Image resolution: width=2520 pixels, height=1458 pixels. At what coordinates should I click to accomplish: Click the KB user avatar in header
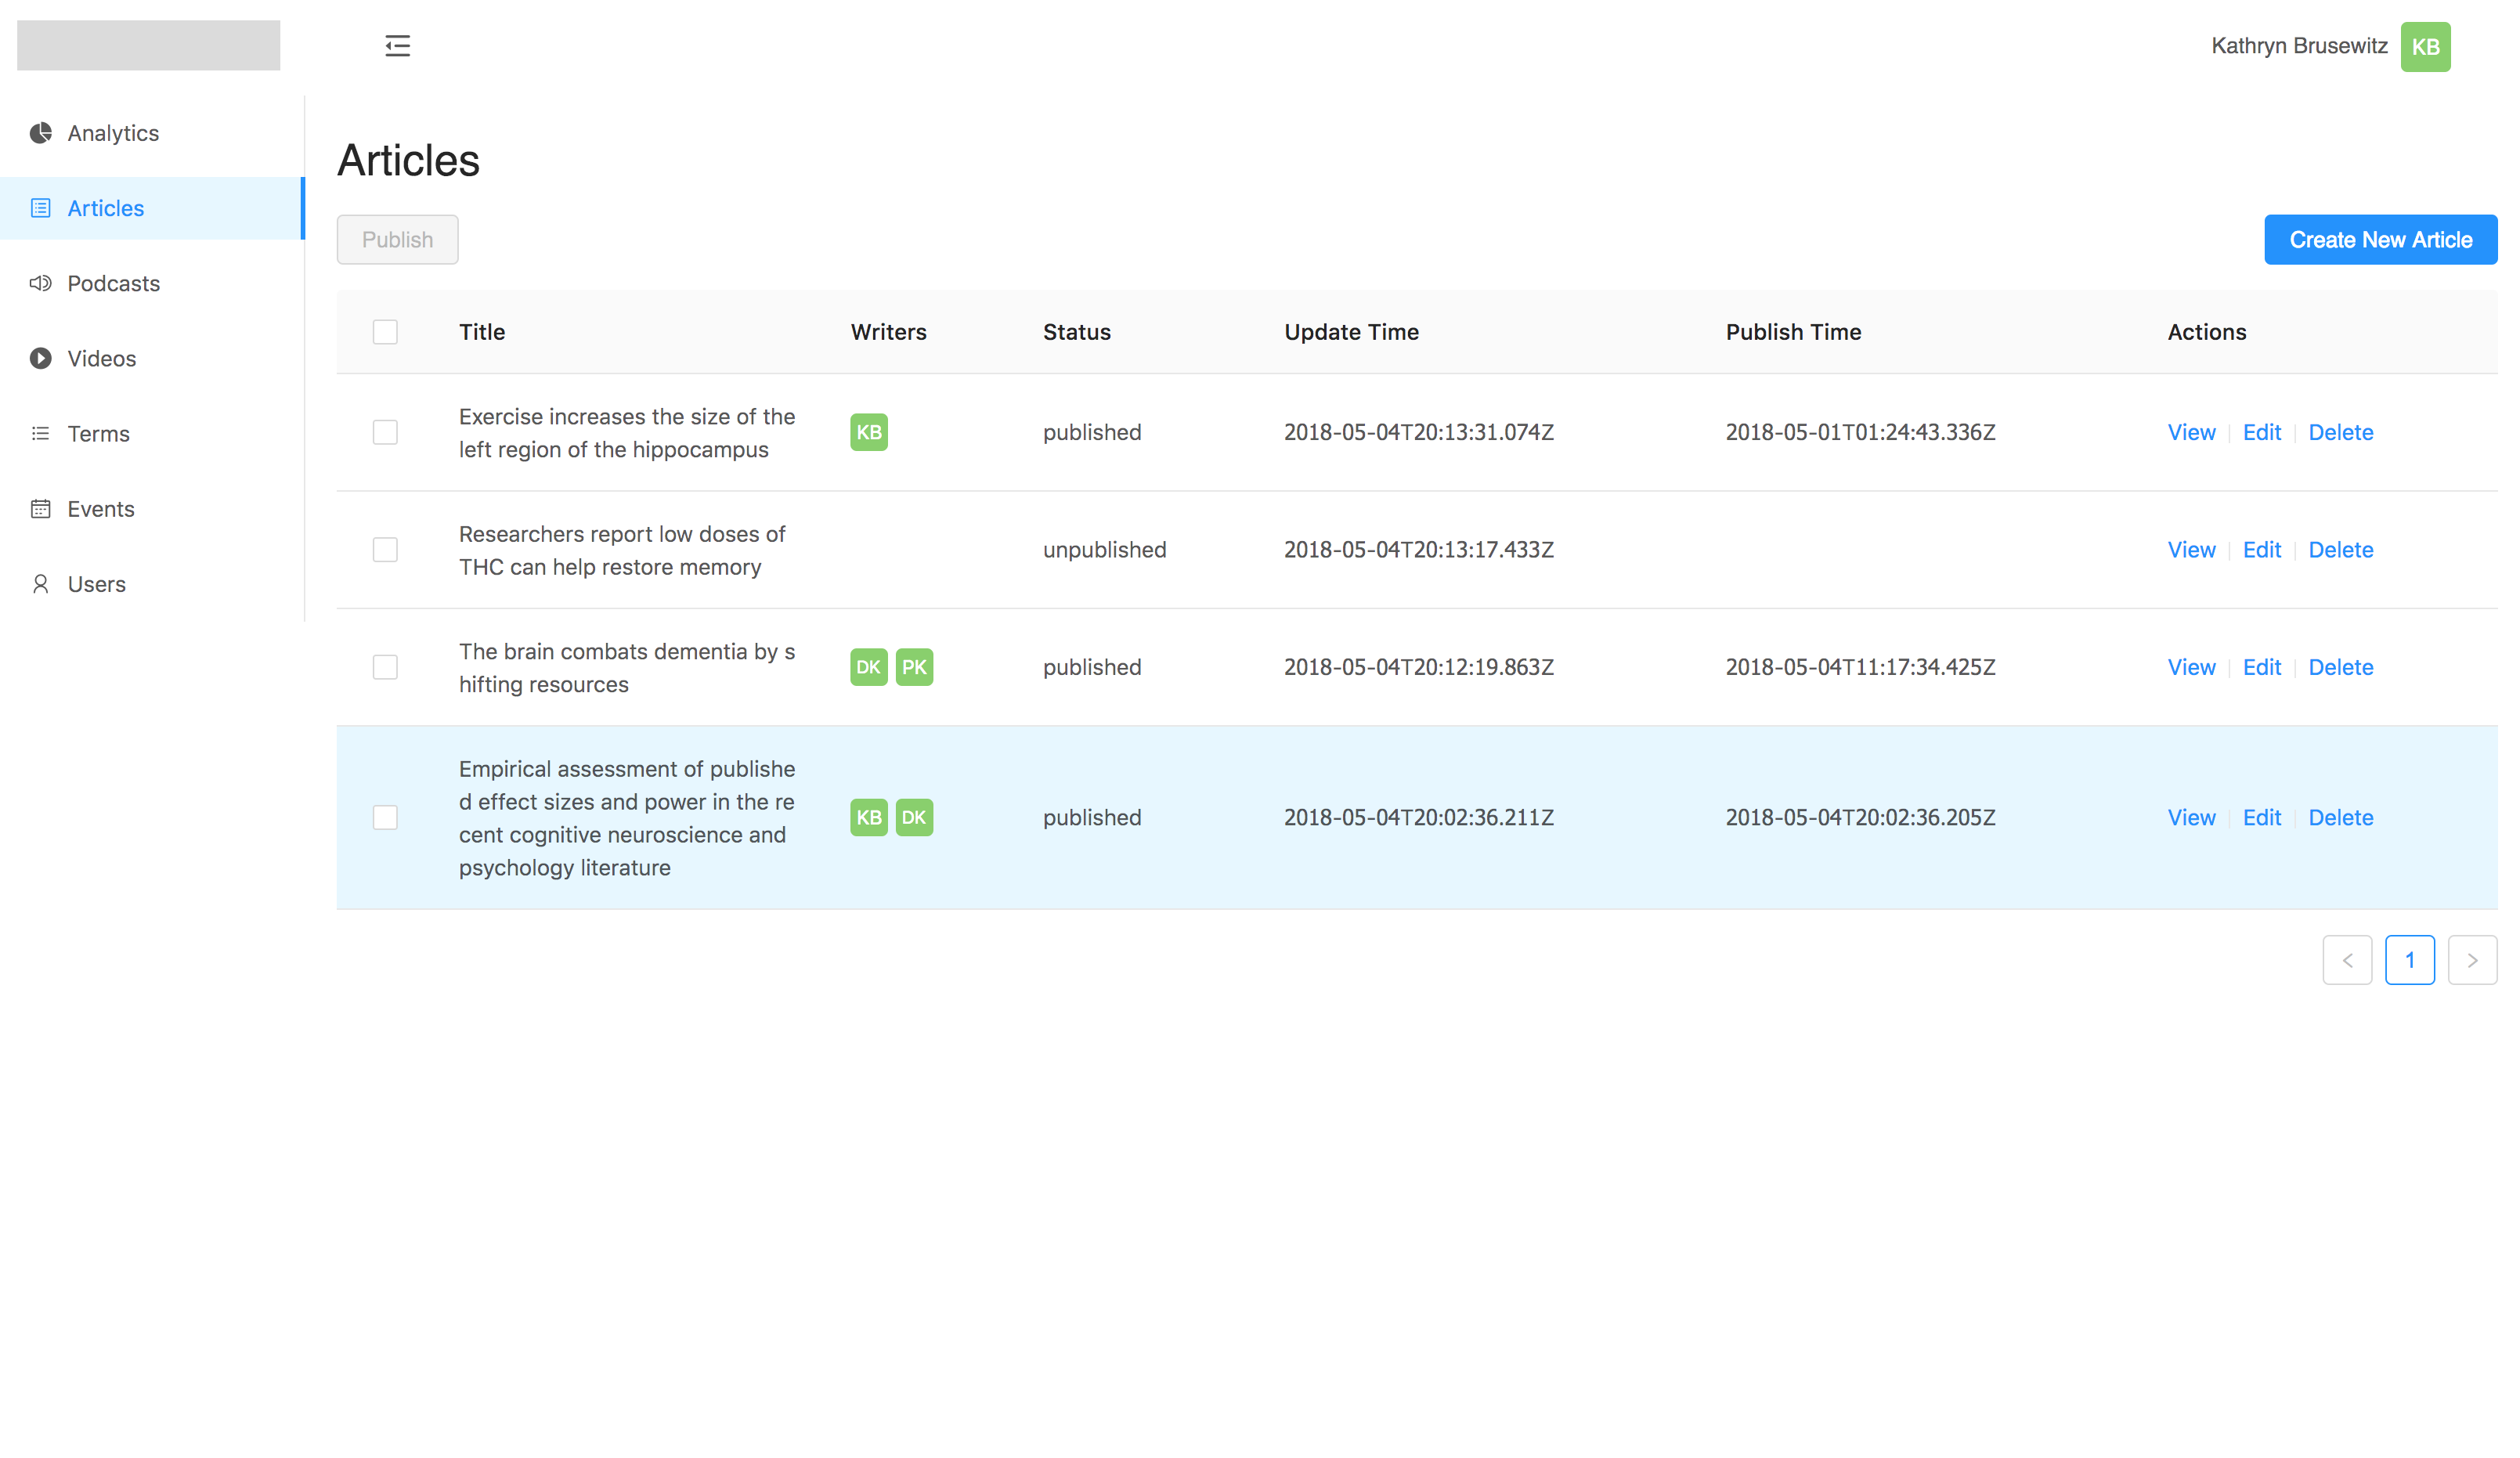coord(2425,47)
